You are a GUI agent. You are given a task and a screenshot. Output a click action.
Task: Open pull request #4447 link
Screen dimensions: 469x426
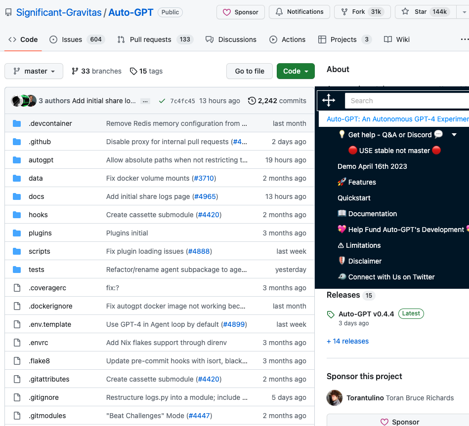[x=199, y=416]
